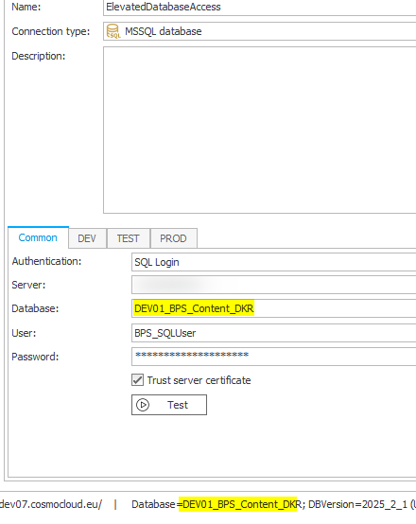Viewport: 416px width, 524px height.
Task: Click the Server: label
Action: point(28,285)
